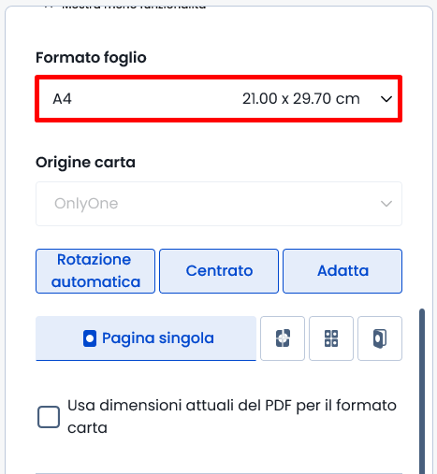
Task: Select the poster tiling layout icon
Action: pos(283,338)
